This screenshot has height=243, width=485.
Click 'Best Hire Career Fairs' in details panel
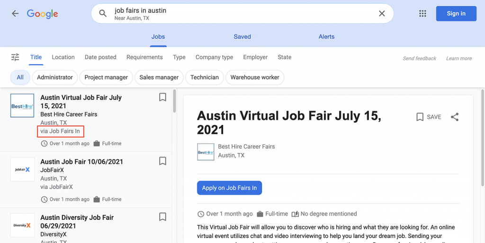[x=246, y=147]
